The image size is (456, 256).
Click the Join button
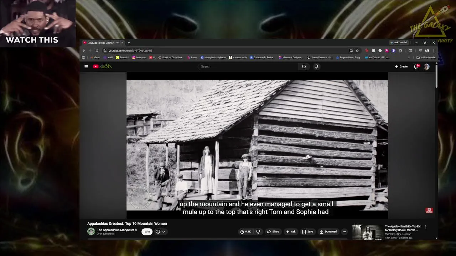(147, 231)
